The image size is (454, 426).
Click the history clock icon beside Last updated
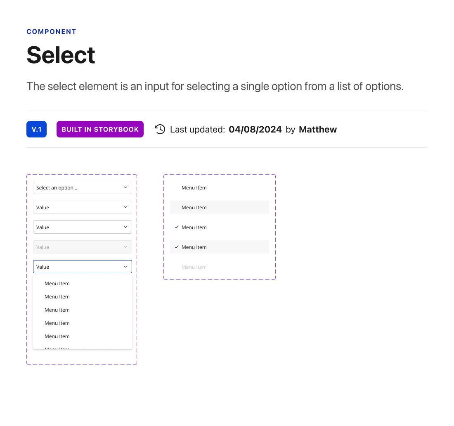click(160, 129)
